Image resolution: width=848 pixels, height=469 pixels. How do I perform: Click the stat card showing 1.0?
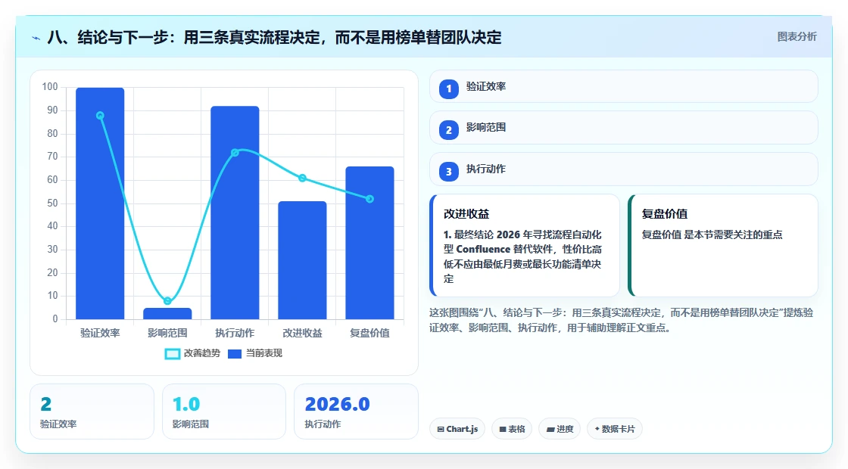pyautogui.click(x=224, y=412)
